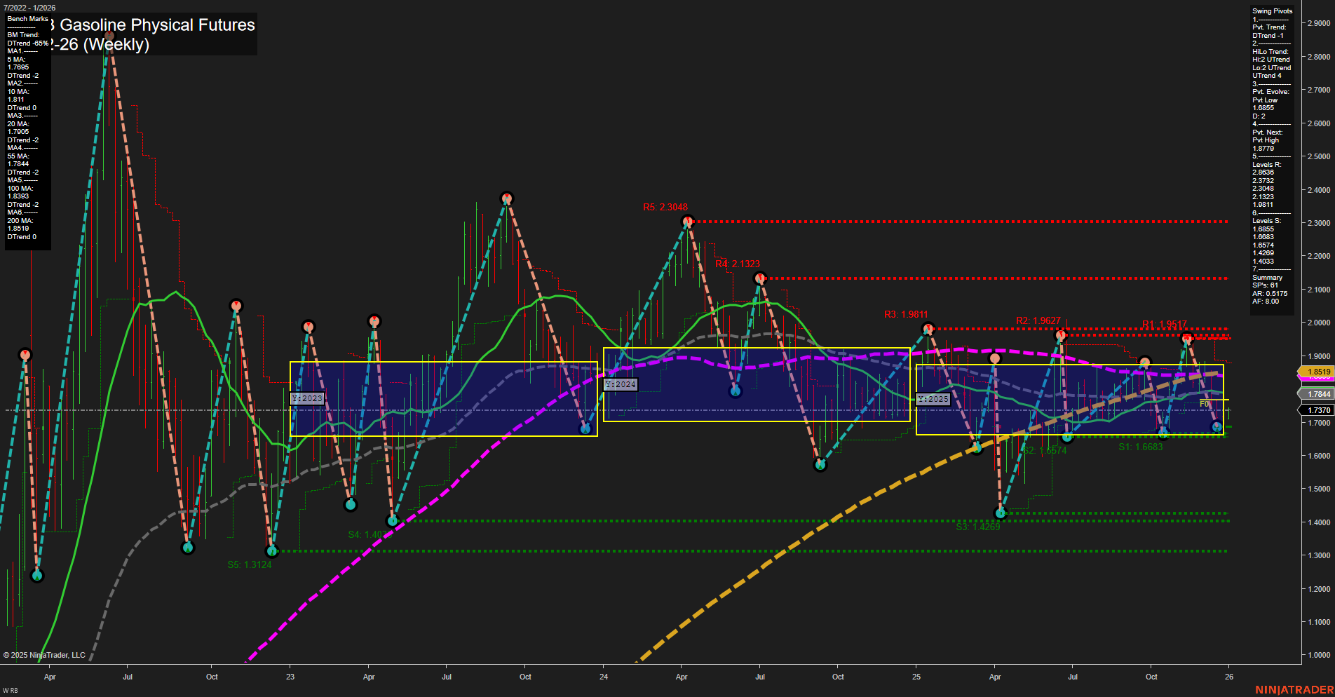Select the Y:2025 year label
This screenshot has width=1335, height=697.
[x=933, y=399]
